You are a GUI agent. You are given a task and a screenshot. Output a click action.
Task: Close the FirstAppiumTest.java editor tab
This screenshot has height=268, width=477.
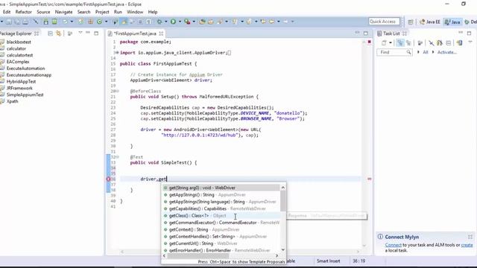[x=161, y=33]
